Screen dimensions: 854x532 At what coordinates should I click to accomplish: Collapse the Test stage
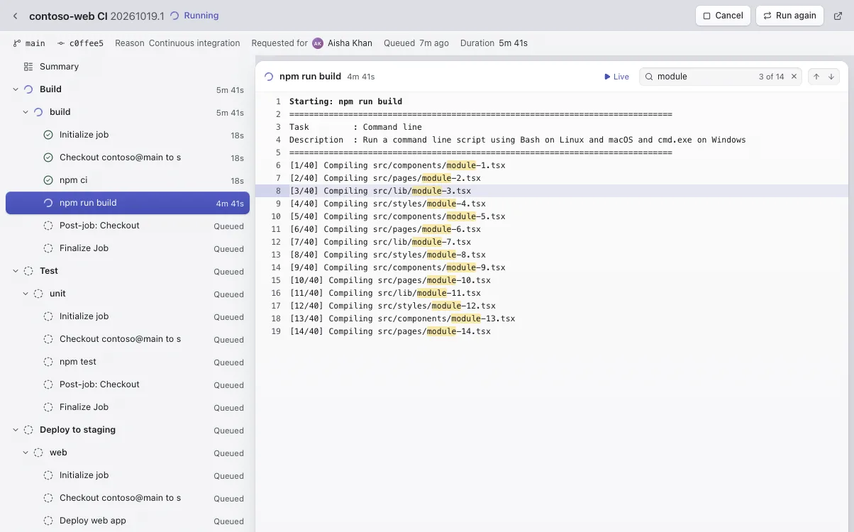point(16,271)
